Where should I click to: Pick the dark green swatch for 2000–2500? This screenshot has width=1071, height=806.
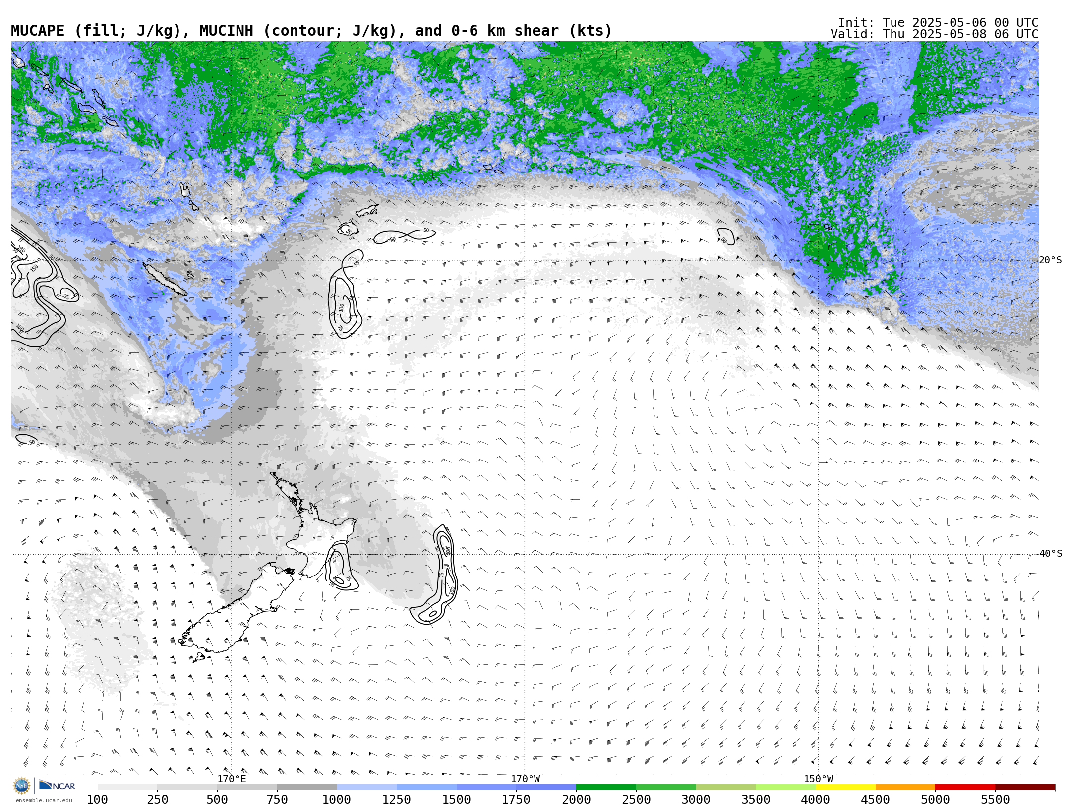click(606, 787)
